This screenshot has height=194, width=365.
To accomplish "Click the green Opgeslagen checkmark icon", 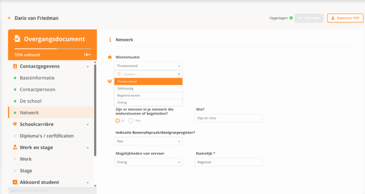I will [x=291, y=18].
